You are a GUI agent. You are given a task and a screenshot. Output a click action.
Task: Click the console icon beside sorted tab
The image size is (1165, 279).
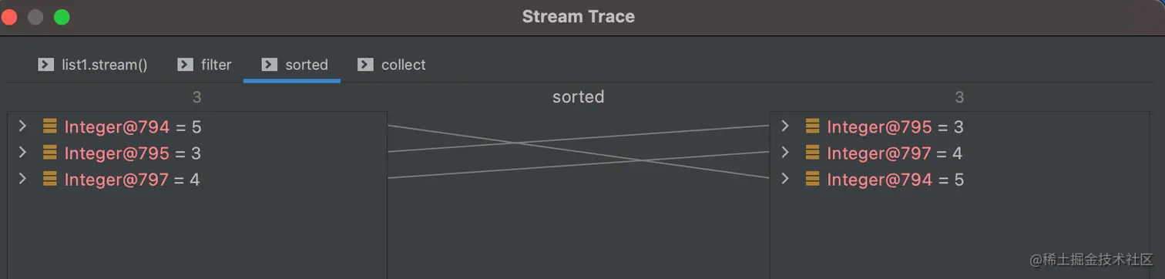click(270, 65)
